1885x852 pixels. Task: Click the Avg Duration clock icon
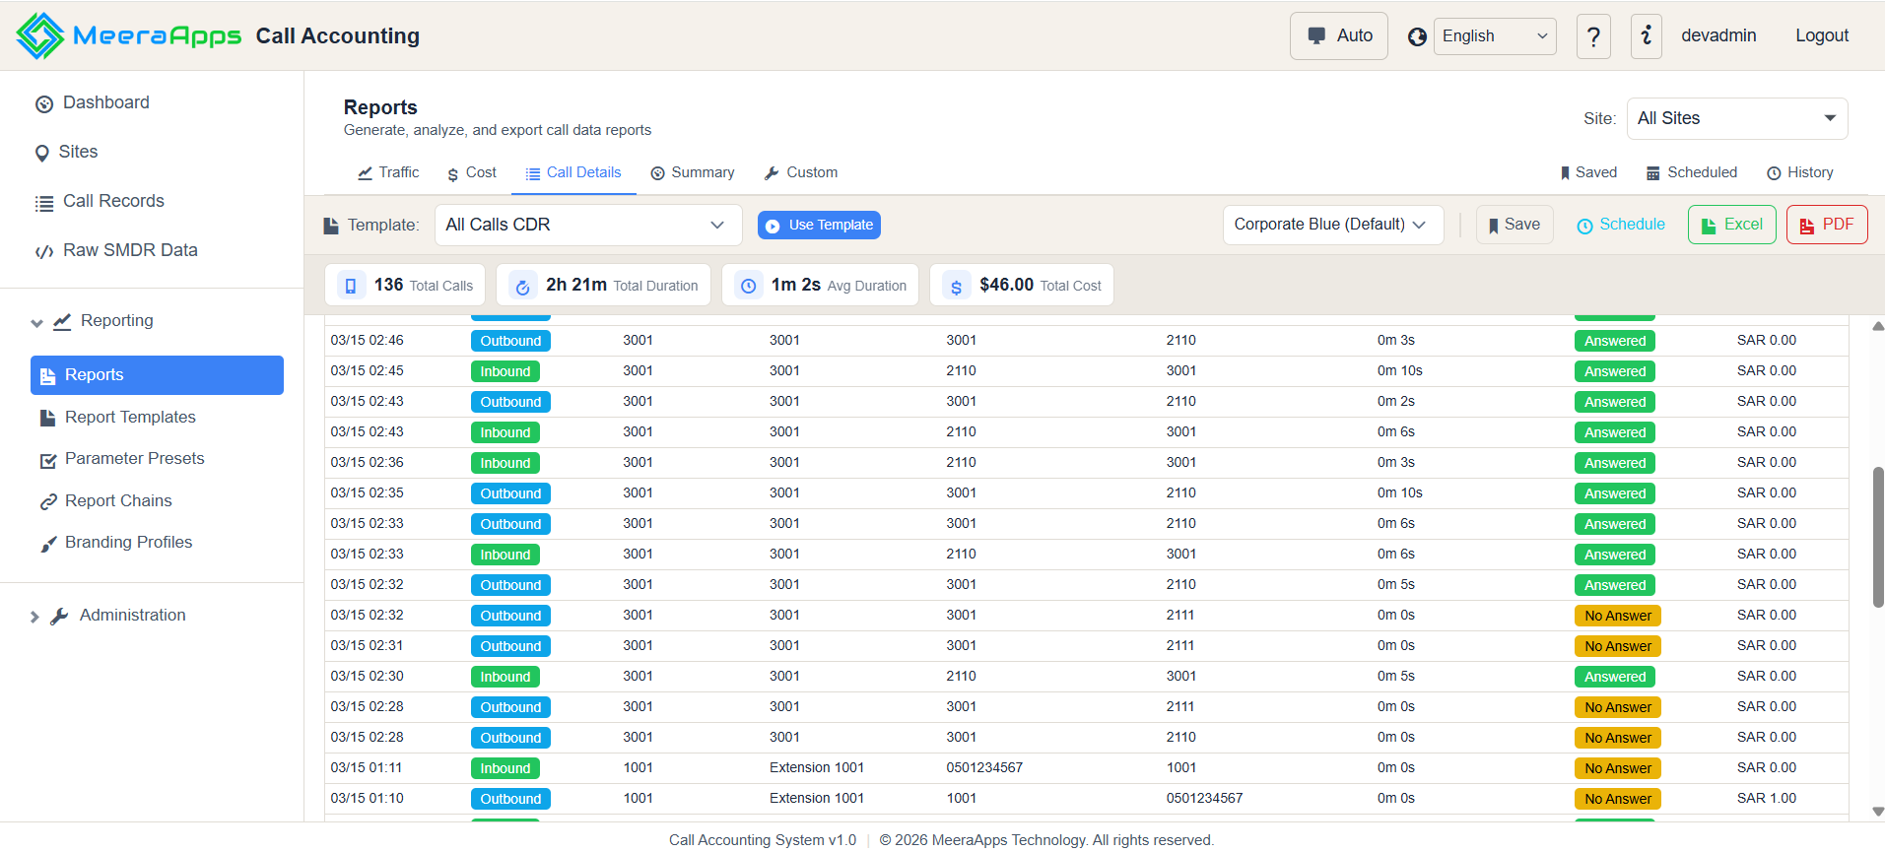[x=748, y=286]
